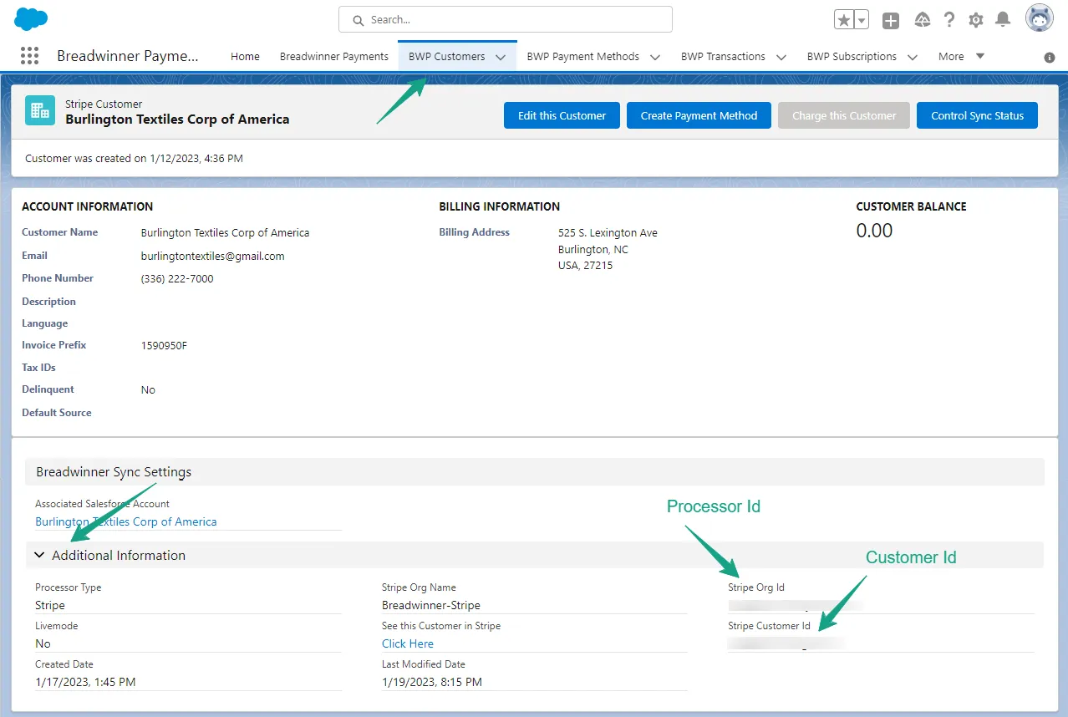Select the billing street 525 S. Lexington Ave

[x=608, y=233]
